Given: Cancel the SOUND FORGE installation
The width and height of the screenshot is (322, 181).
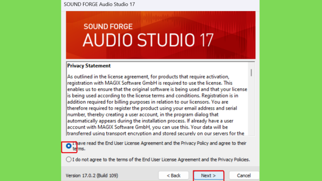Looking at the screenshot, I should (x=244, y=175).
